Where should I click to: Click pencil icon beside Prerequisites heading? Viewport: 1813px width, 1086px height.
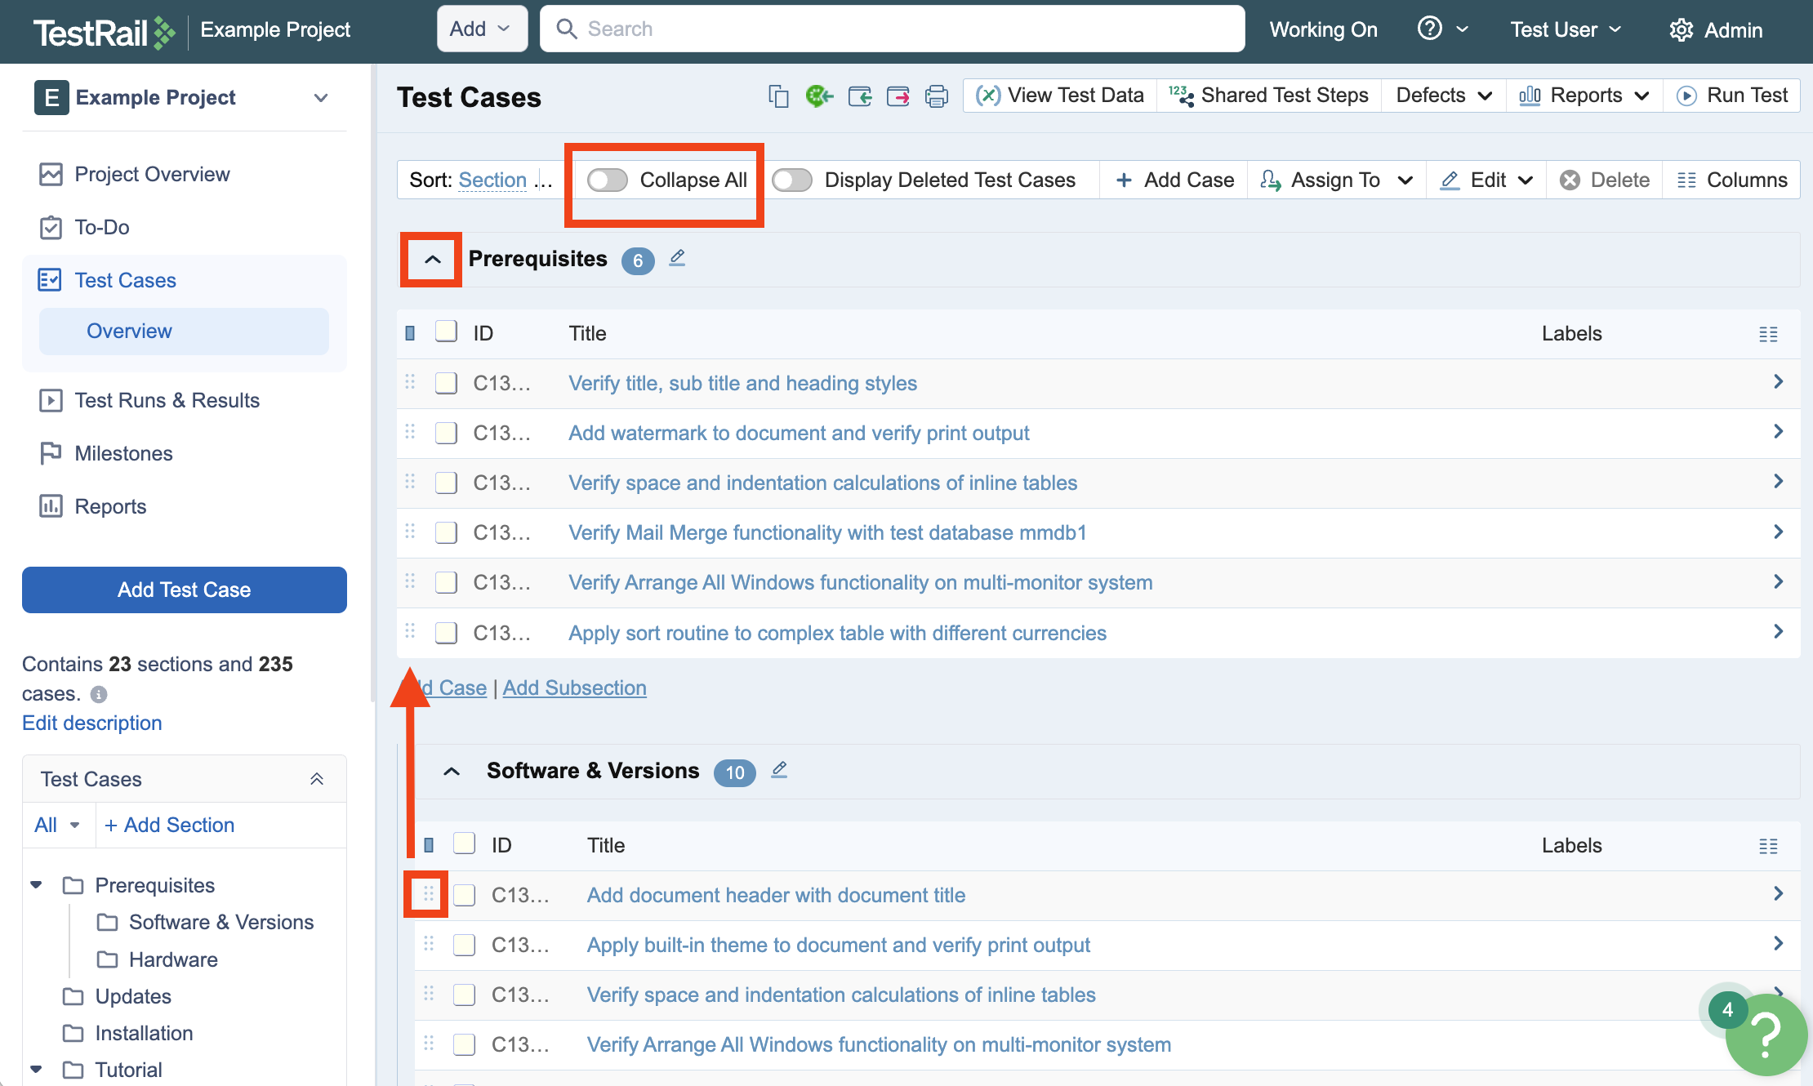677,258
